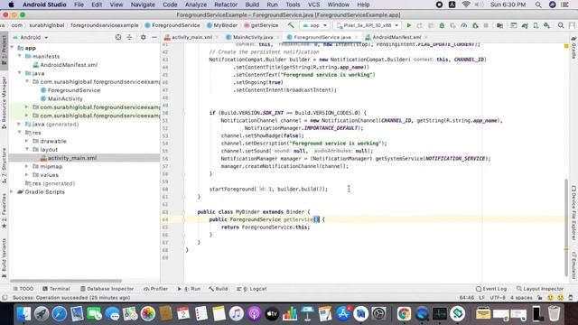
Task: Click Project panel horizontal scrollbar
Action: pyautogui.click(x=66, y=281)
